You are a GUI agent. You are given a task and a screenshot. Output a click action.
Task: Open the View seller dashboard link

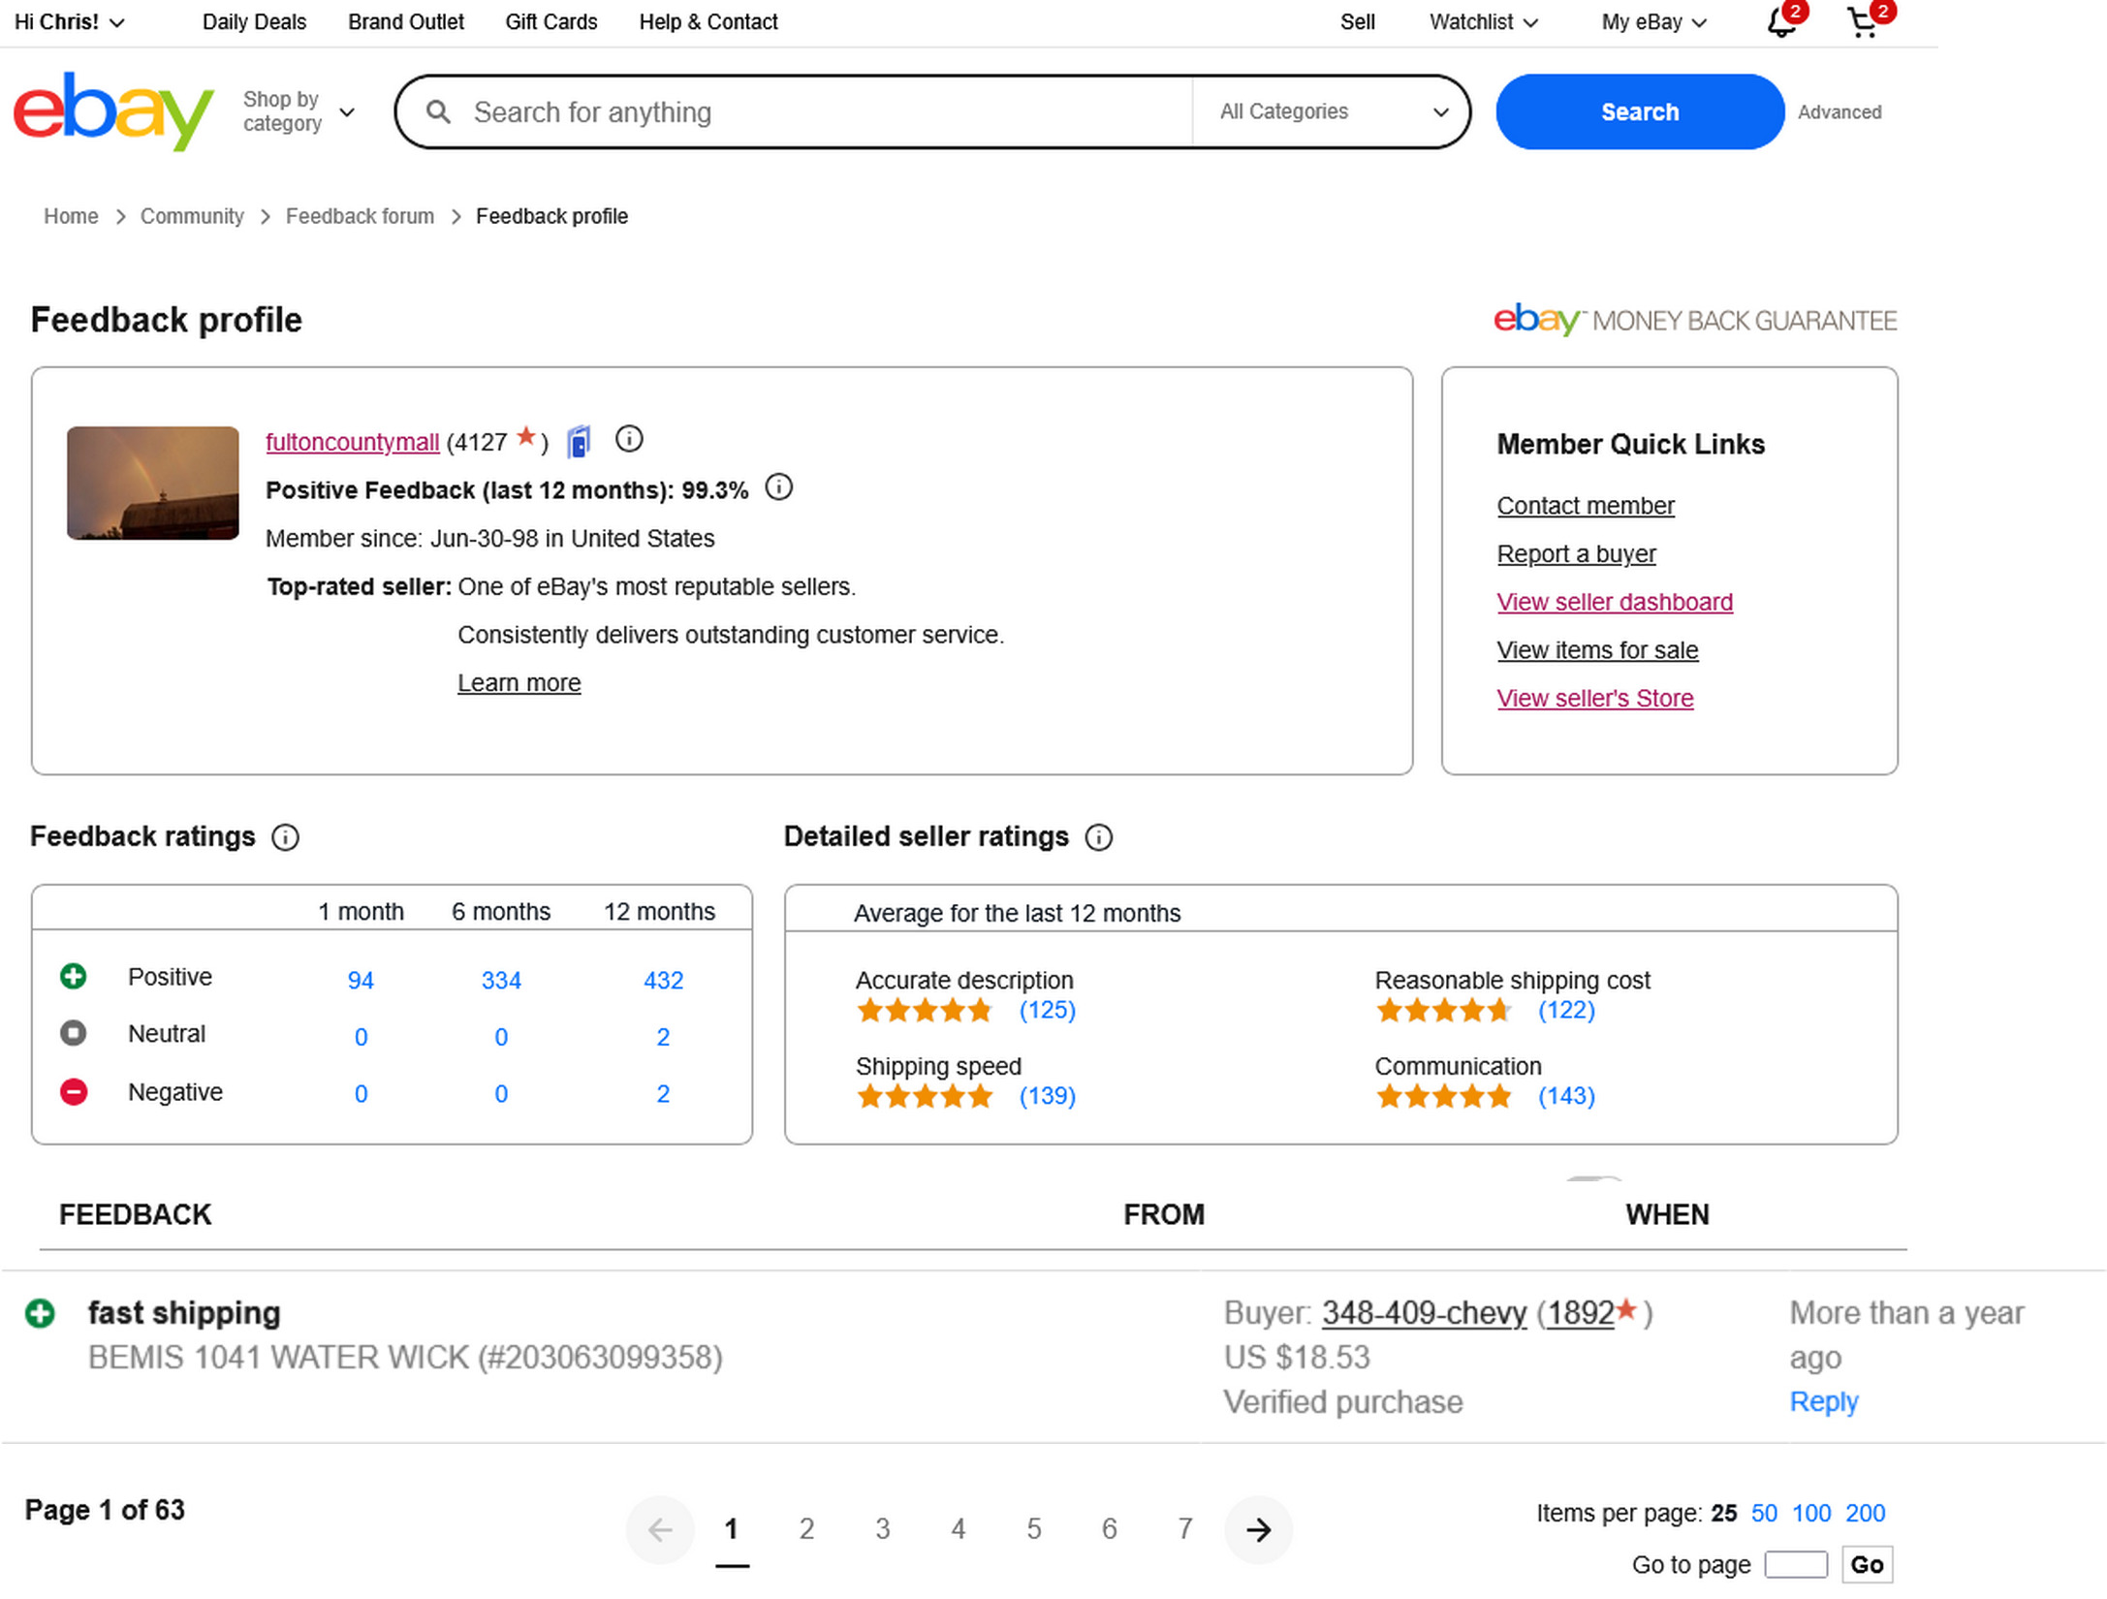[1614, 602]
